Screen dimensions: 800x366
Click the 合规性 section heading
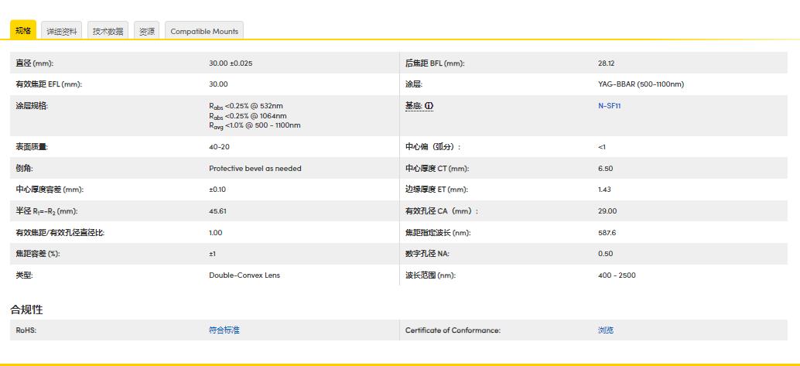26,310
